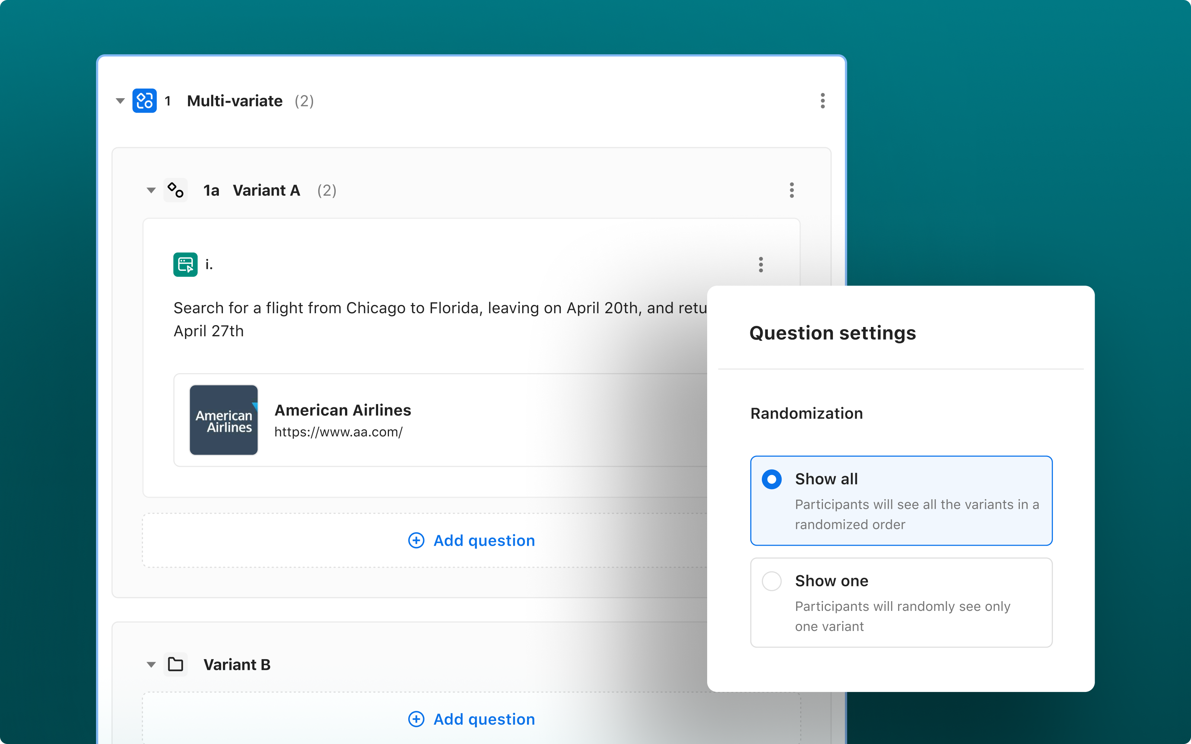Click the Variant A title label
The width and height of the screenshot is (1191, 744).
click(266, 190)
